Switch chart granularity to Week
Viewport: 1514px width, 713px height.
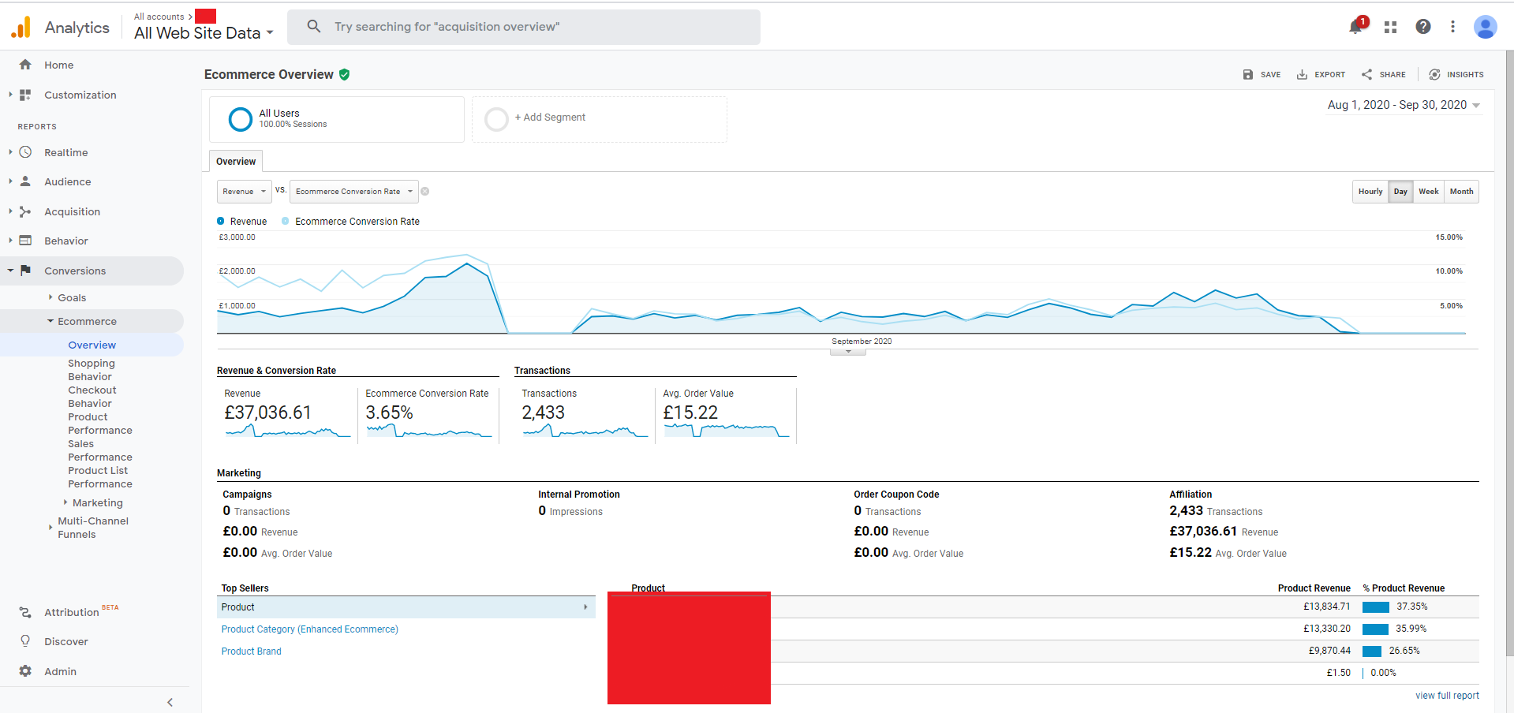click(x=1428, y=192)
